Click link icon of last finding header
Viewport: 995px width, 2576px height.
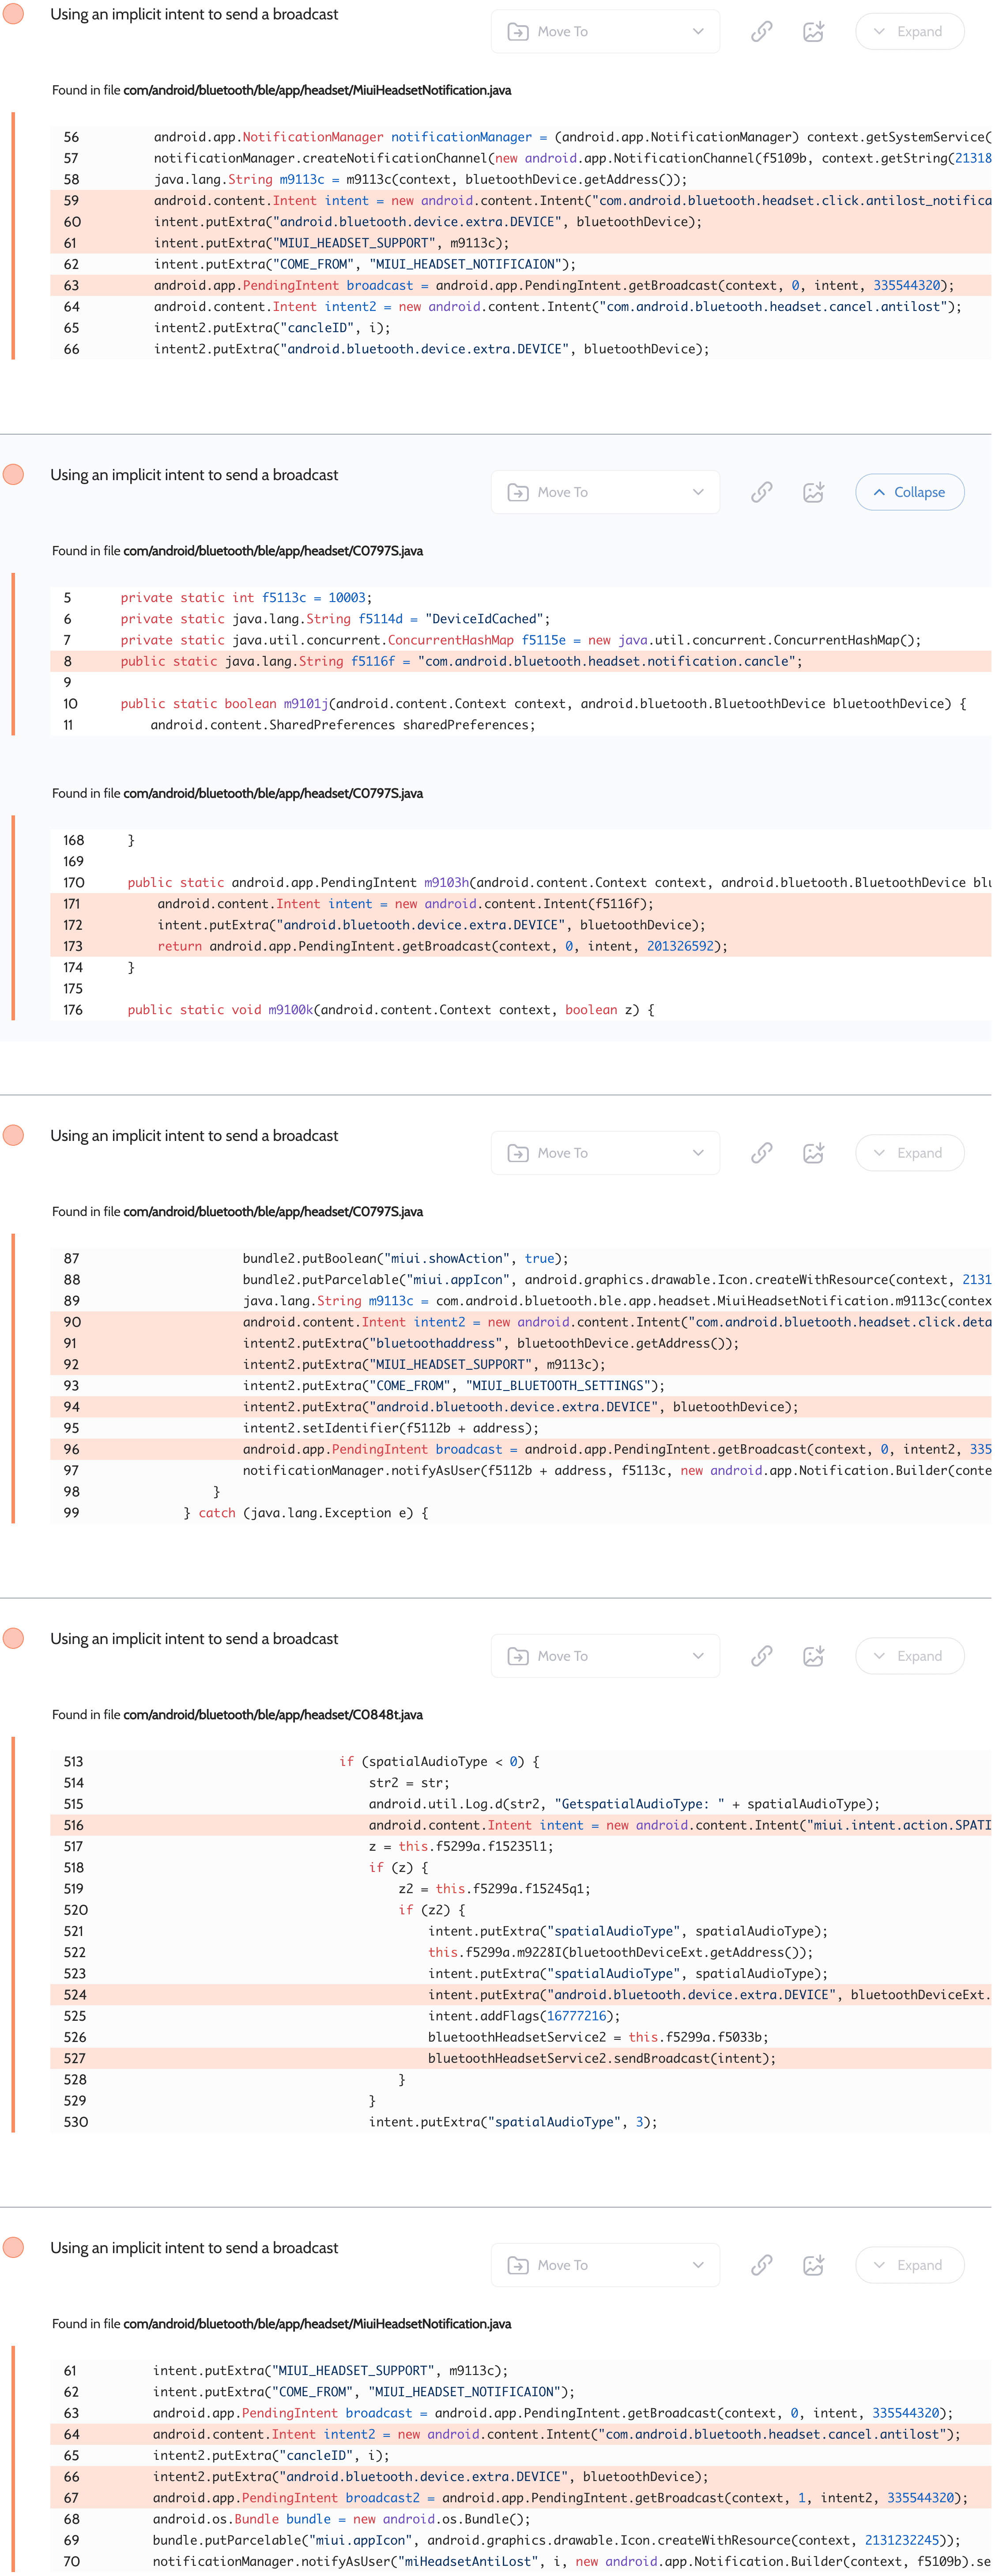tap(761, 2265)
